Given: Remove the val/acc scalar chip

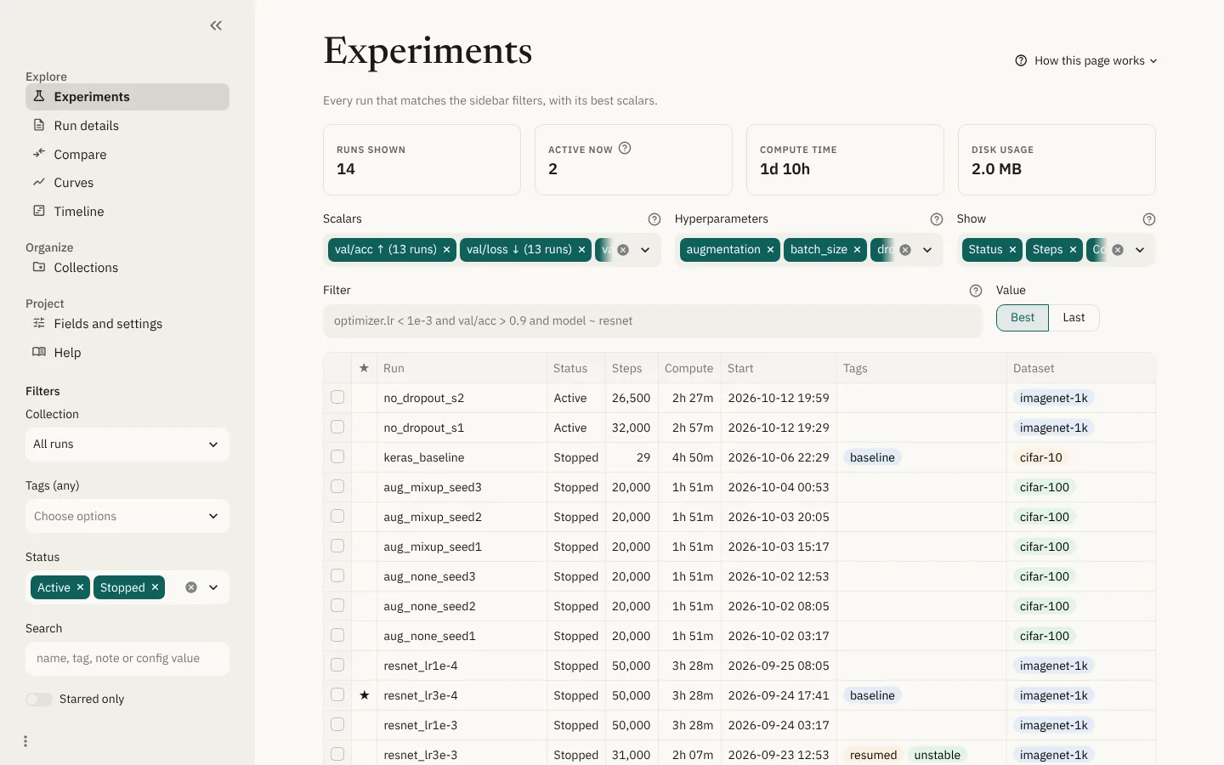Looking at the screenshot, I should pos(446,250).
